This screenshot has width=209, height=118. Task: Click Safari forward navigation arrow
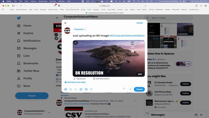25,6
